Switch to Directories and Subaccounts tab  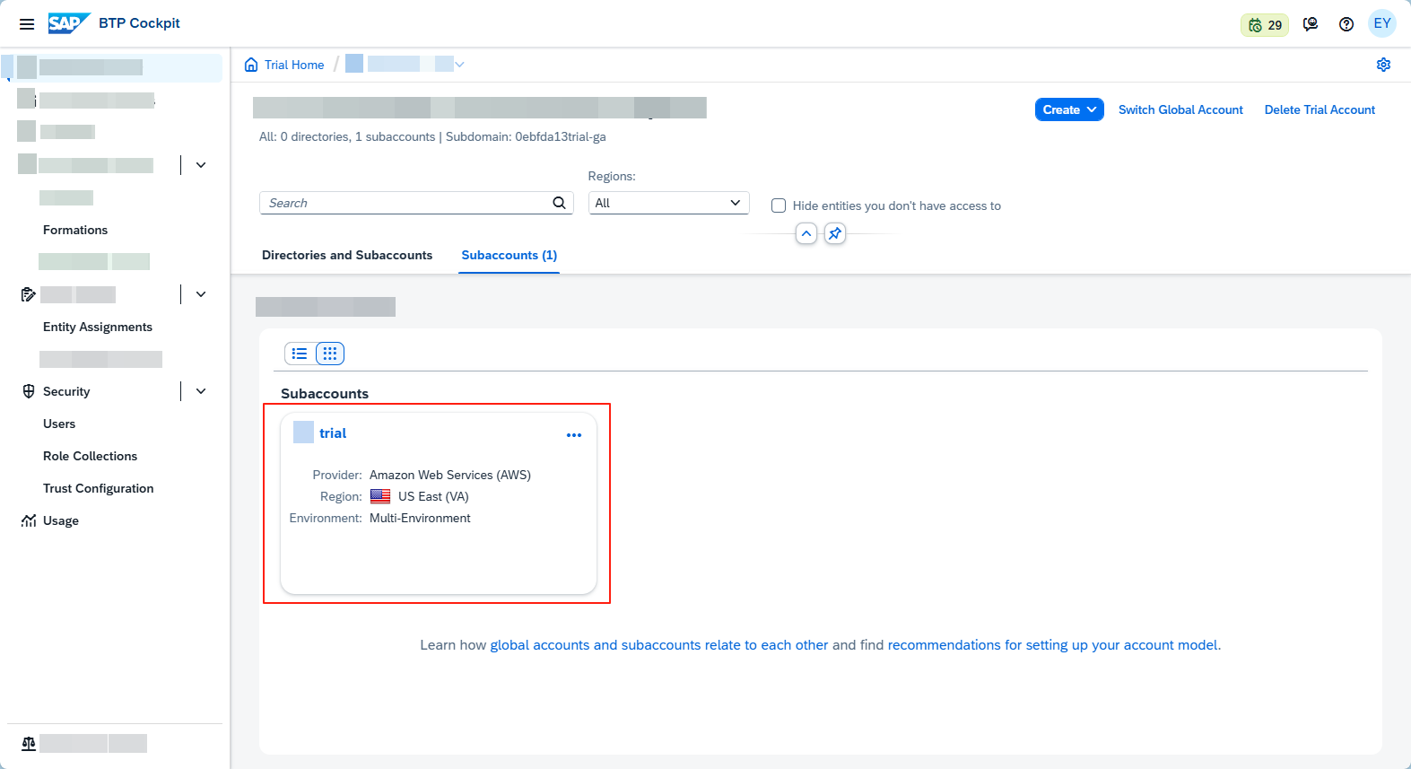point(347,255)
